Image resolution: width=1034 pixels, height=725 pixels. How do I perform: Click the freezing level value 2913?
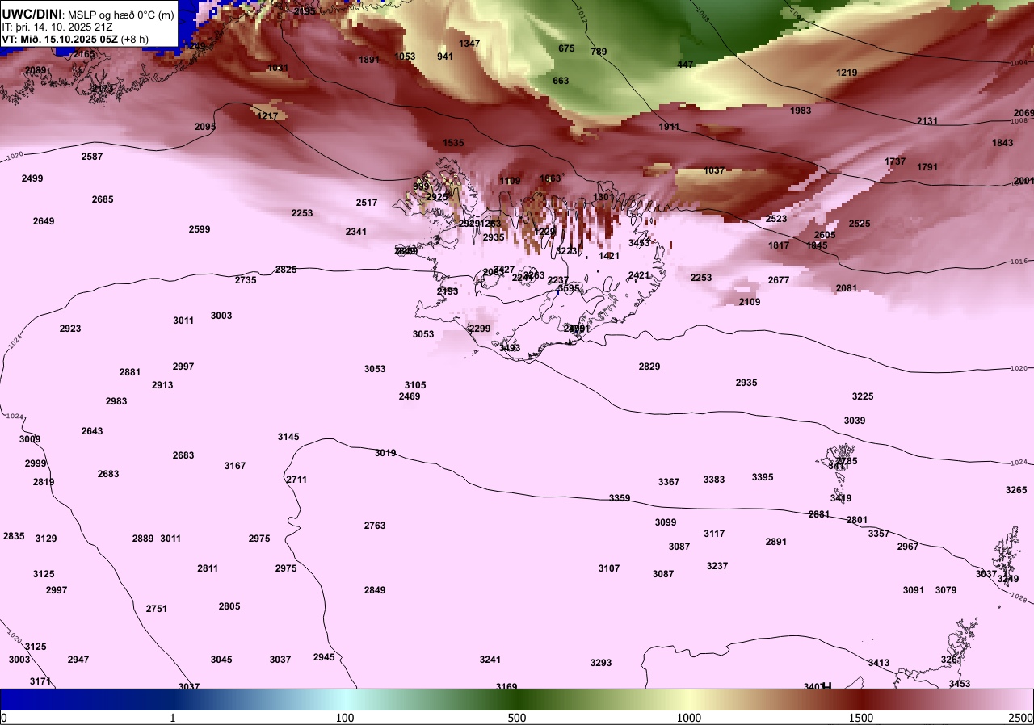coord(162,385)
